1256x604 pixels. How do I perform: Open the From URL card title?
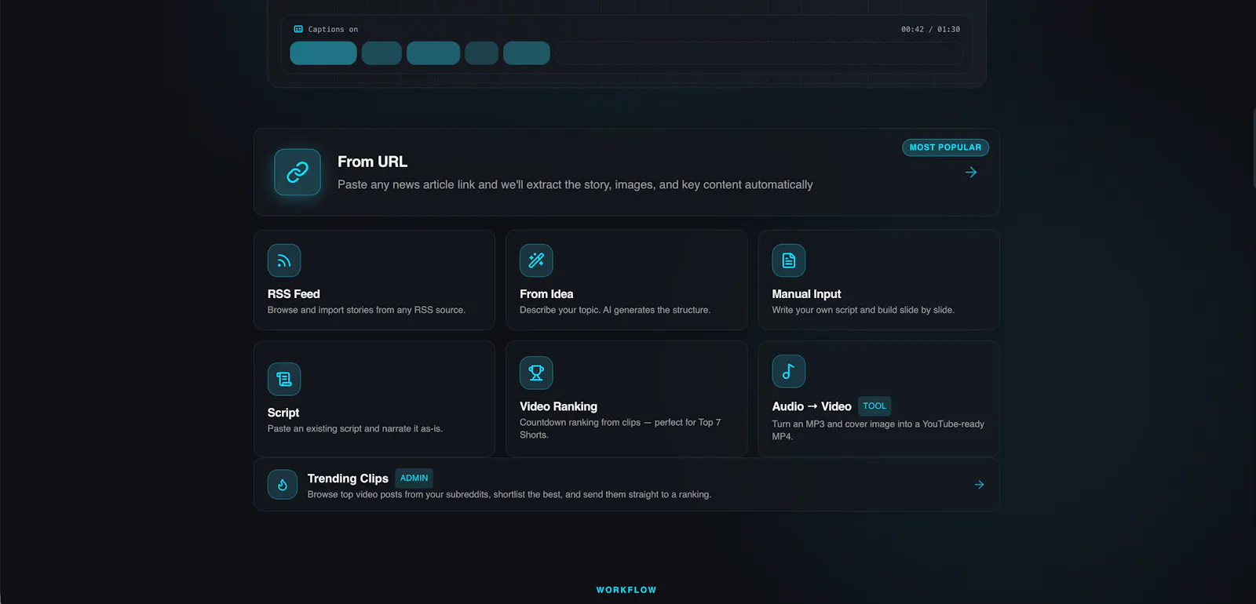coord(372,162)
